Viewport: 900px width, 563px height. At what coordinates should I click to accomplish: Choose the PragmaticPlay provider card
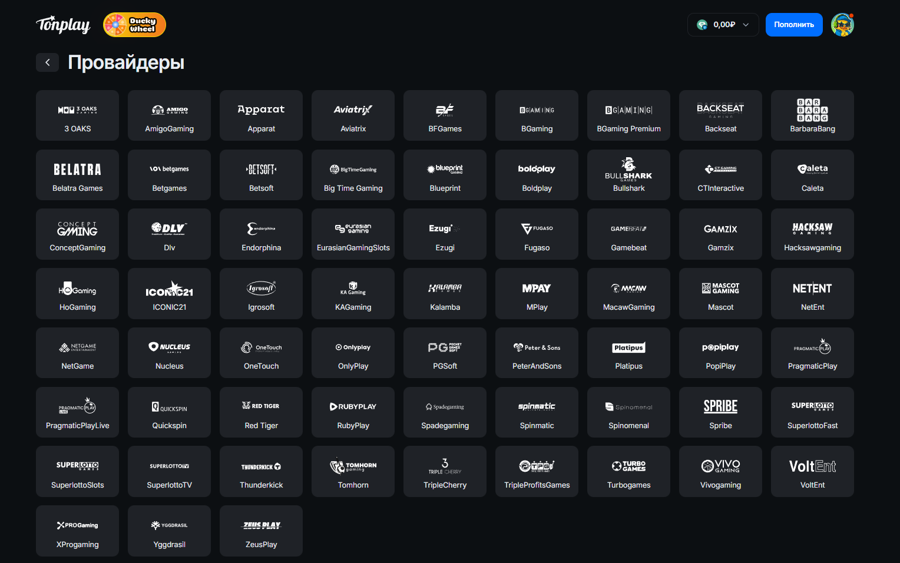click(812, 353)
